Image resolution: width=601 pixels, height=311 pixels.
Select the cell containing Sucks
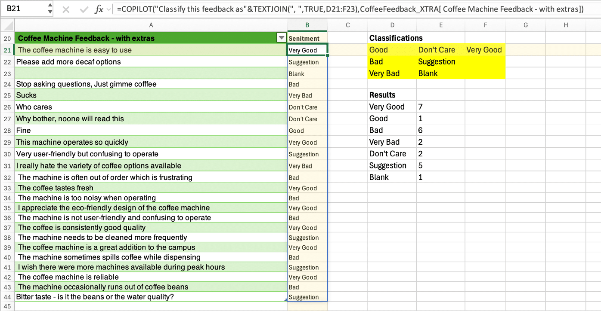click(x=151, y=95)
